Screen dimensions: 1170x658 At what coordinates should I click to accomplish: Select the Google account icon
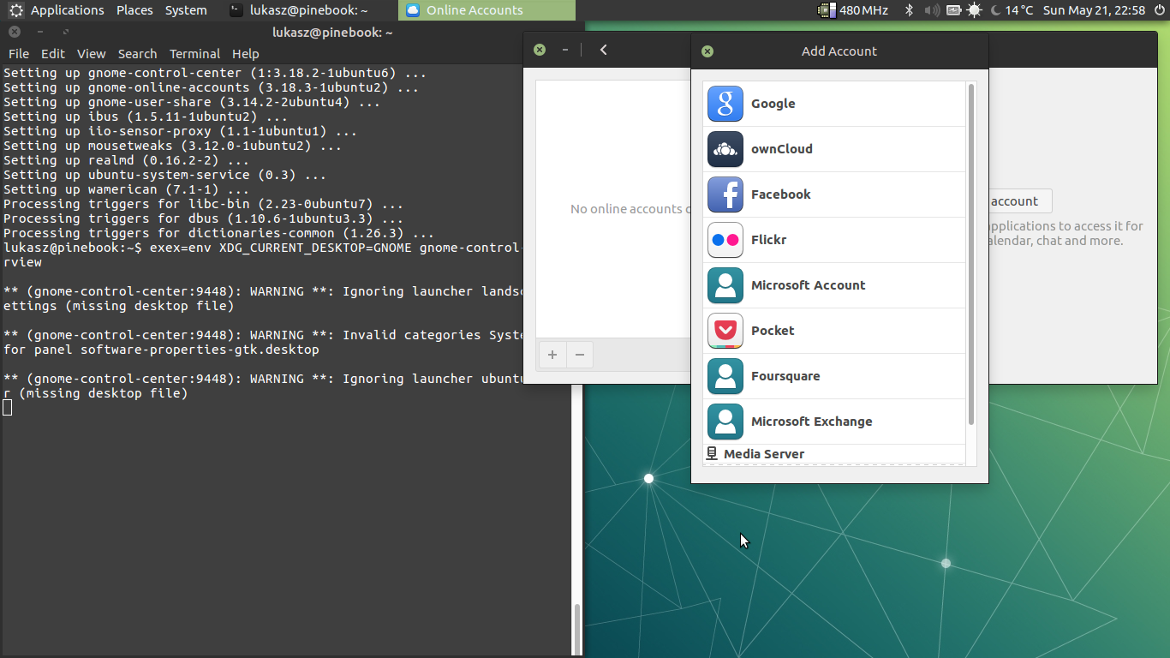click(725, 104)
